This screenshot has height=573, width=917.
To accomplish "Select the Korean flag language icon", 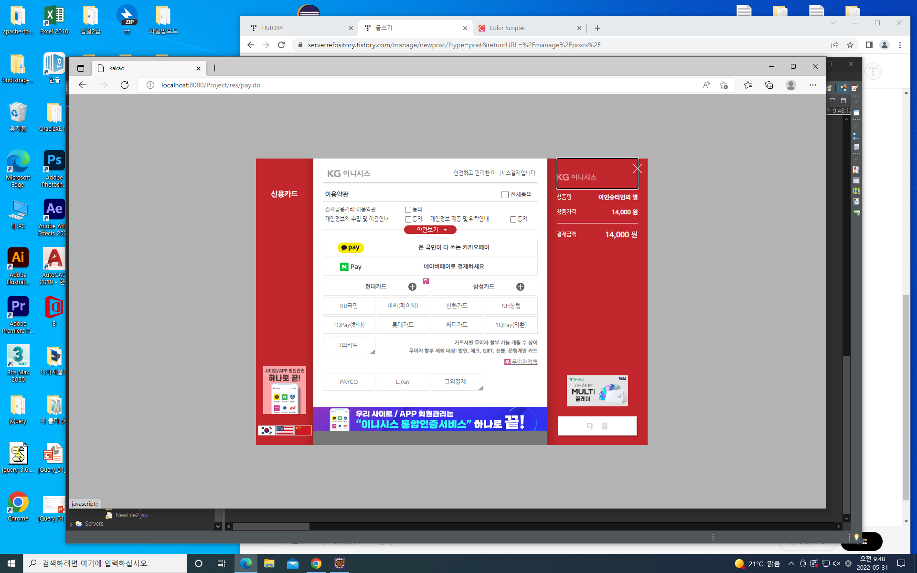I will (x=266, y=430).
